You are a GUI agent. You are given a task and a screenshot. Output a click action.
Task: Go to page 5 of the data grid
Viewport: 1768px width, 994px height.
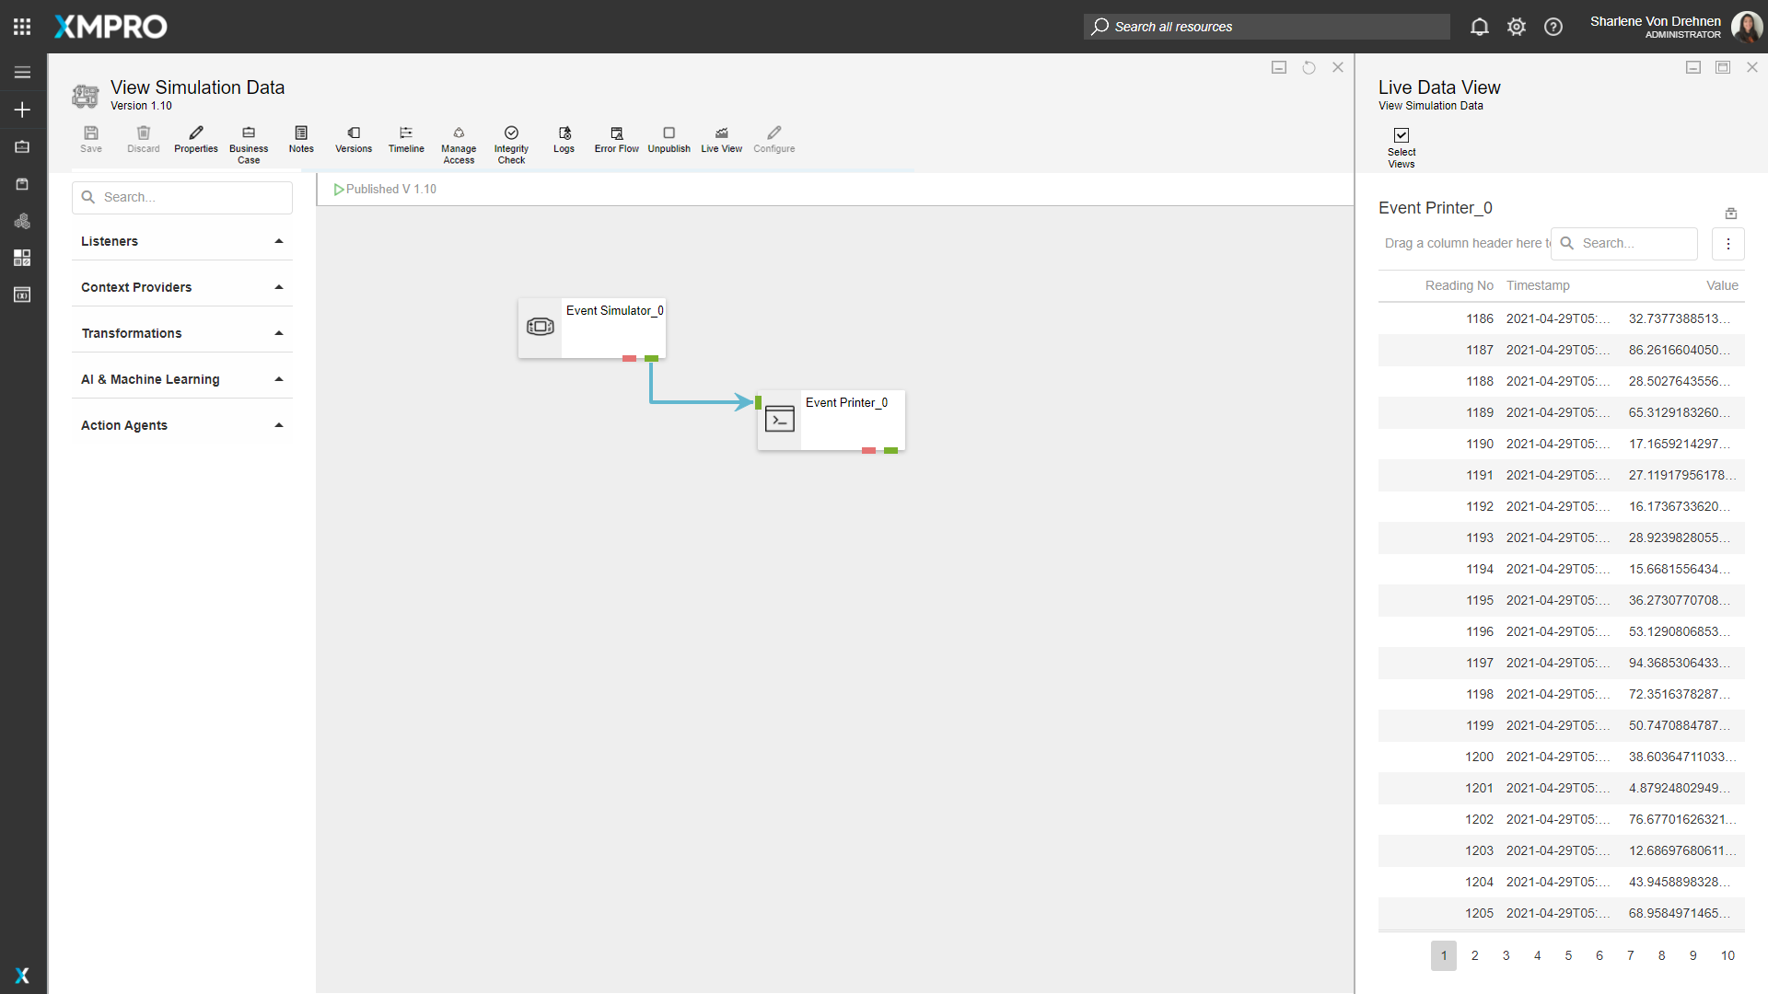[x=1568, y=955]
